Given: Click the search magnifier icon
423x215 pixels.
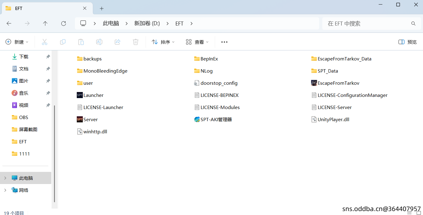Looking at the screenshot, I should [413, 23].
